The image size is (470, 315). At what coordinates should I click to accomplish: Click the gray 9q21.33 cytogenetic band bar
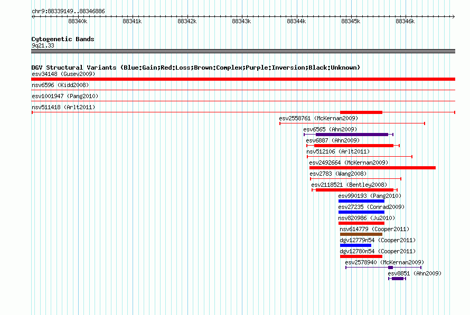pyautogui.click(x=243, y=51)
